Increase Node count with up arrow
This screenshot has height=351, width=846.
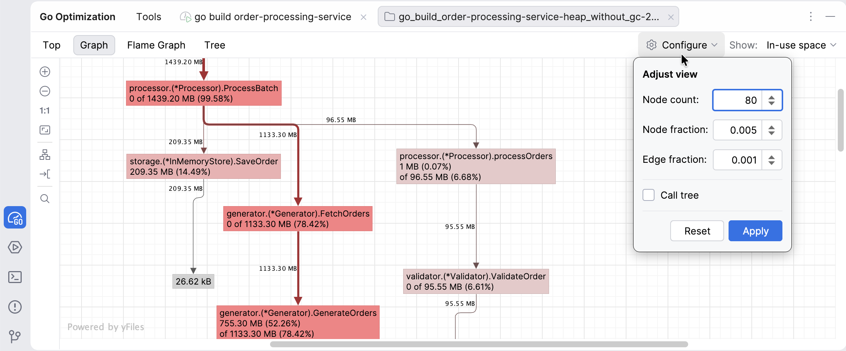[x=772, y=97]
